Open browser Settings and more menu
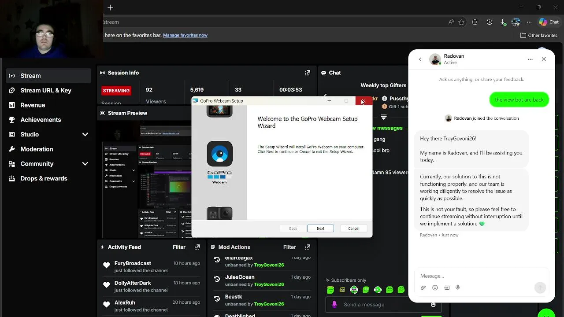The width and height of the screenshot is (564, 317). 529,22
